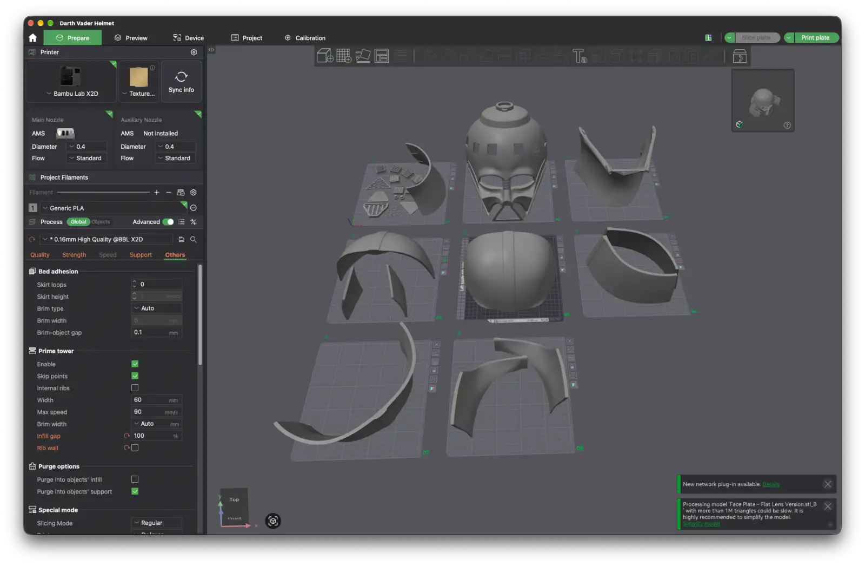This screenshot has width=865, height=566.
Task: Dismiss the network plug-in notification
Action: click(x=828, y=484)
